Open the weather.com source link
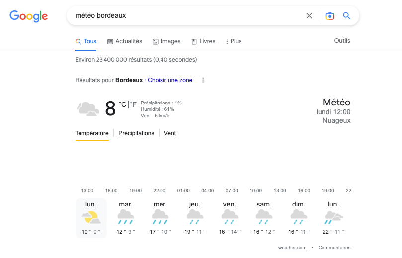Viewport: 402px width, 258px height. [292, 248]
